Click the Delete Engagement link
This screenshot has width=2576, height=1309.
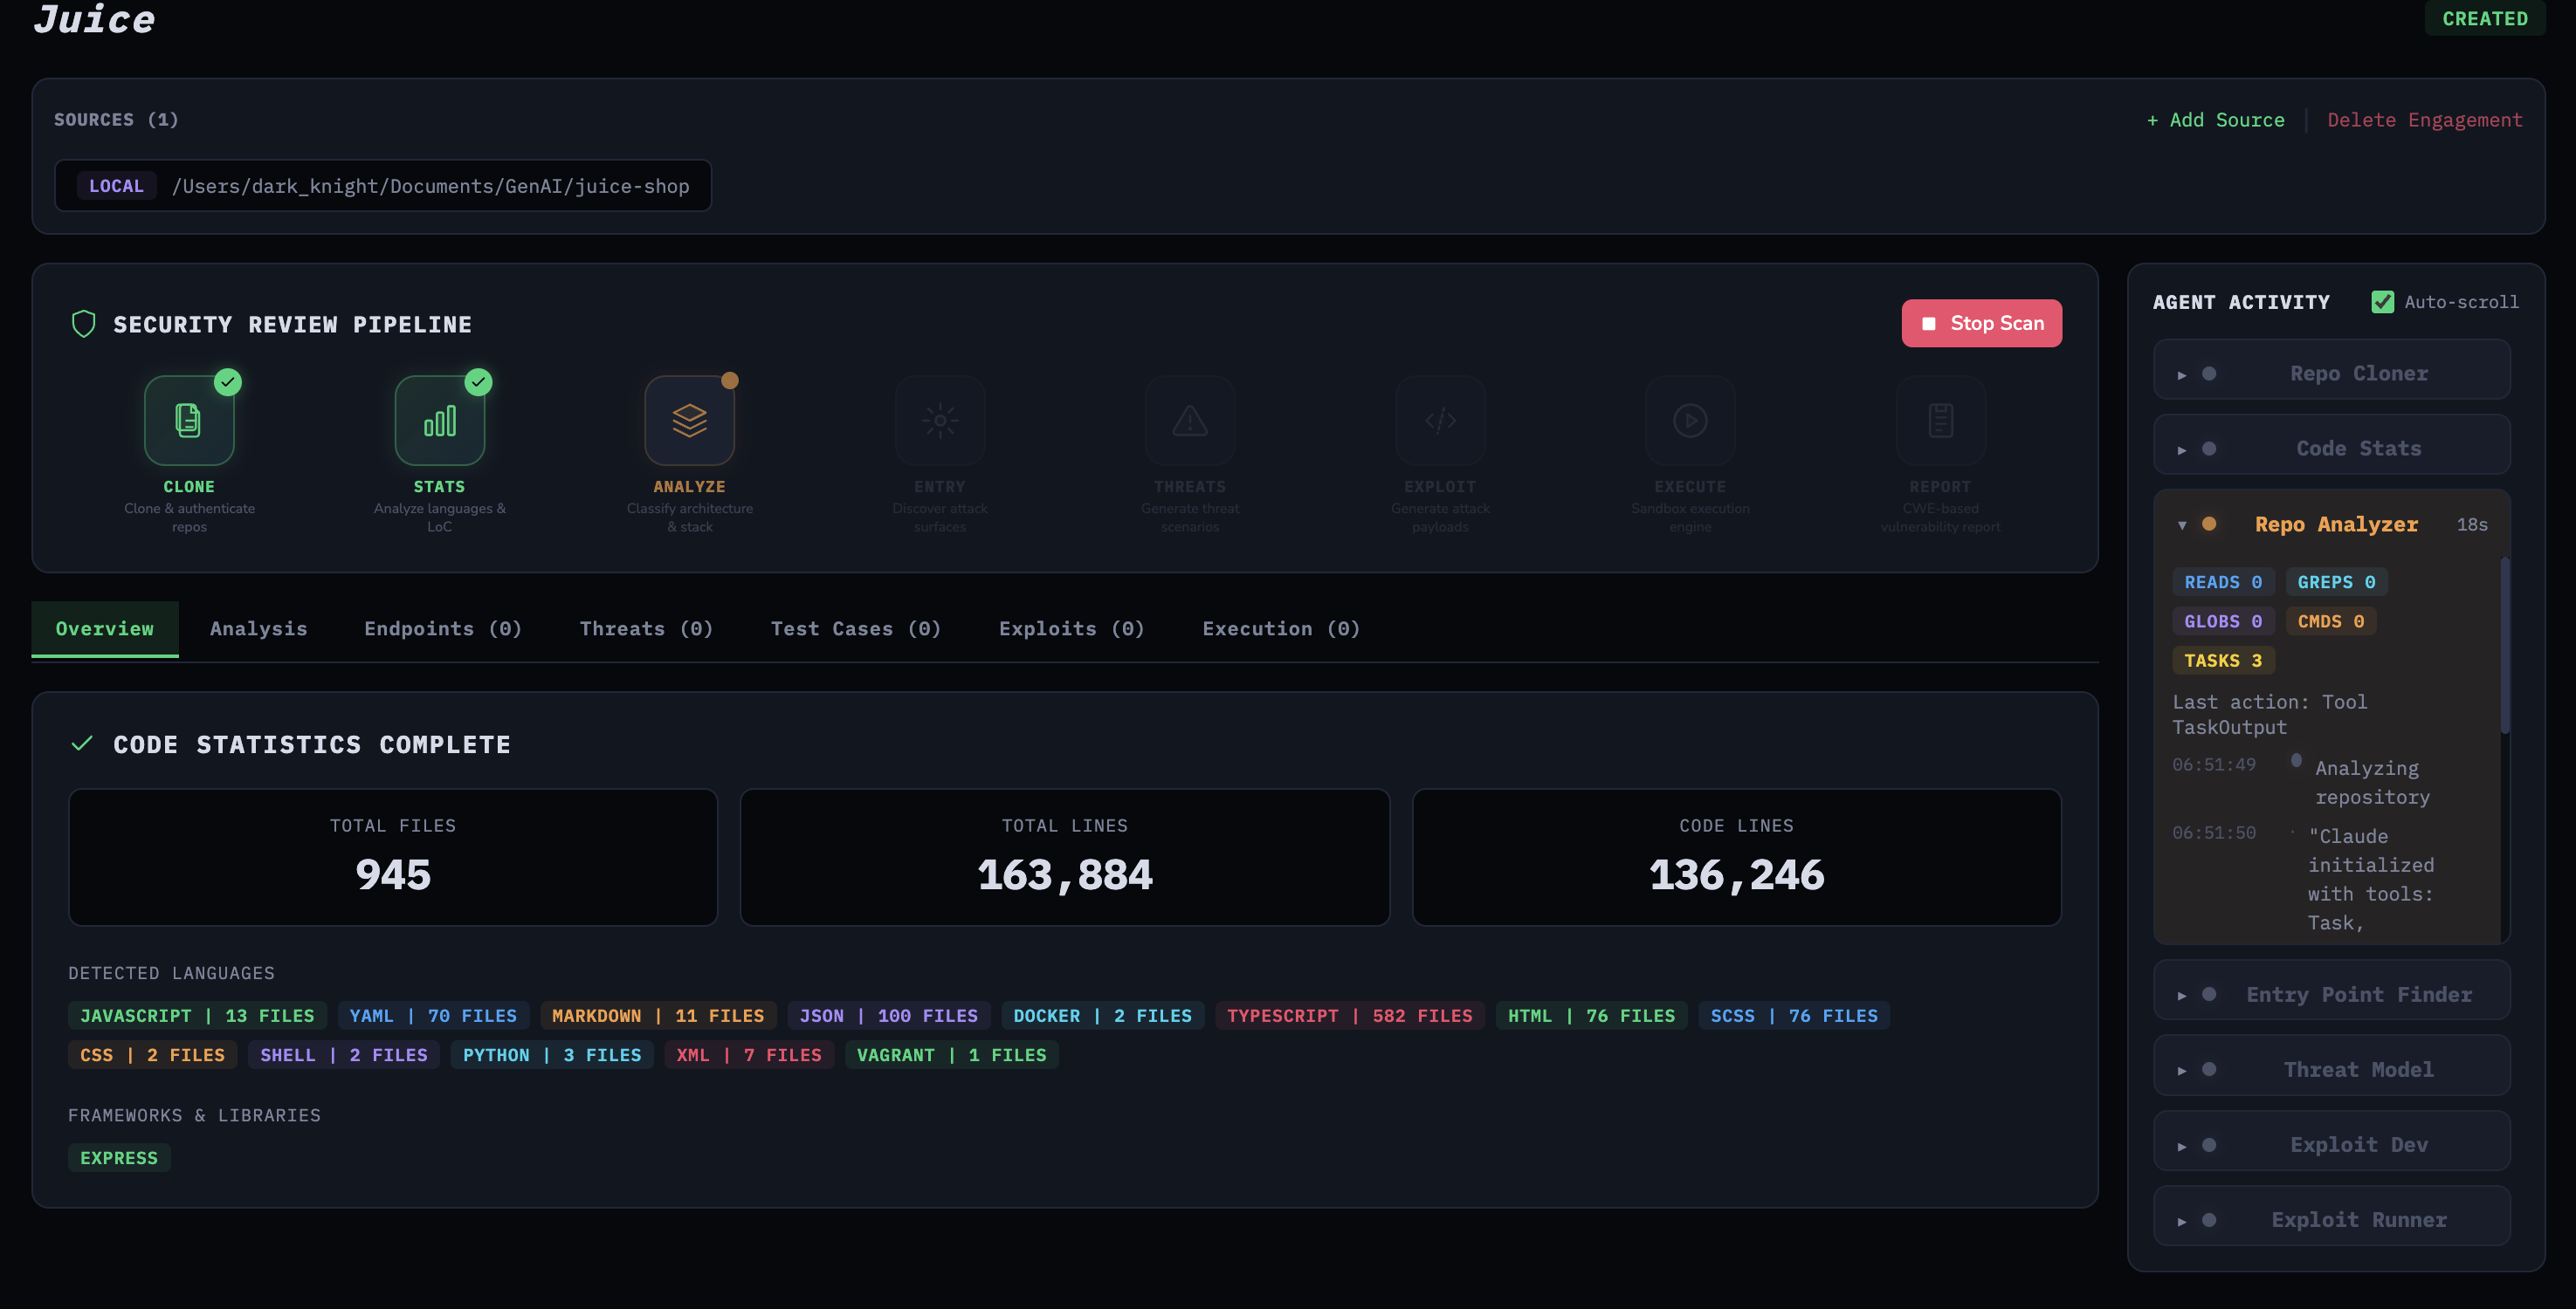point(2424,120)
